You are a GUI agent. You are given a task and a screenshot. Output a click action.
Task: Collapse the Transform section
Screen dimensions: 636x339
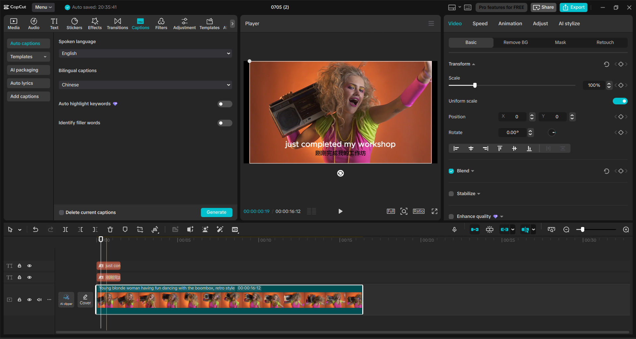pos(474,64)
